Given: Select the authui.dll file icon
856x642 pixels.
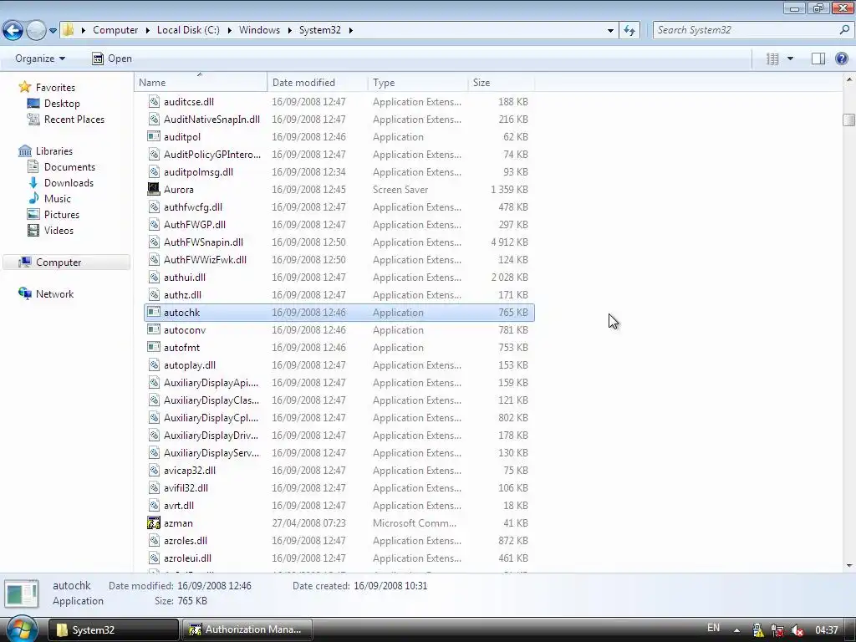Looking at the screenshot, I should [x=154, y=278].
